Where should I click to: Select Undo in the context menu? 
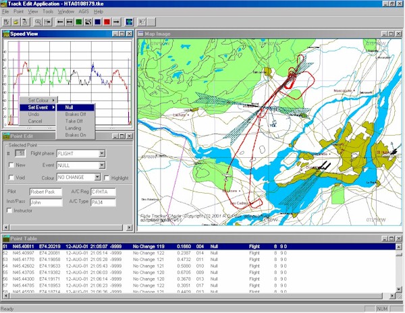click(33, 114)
